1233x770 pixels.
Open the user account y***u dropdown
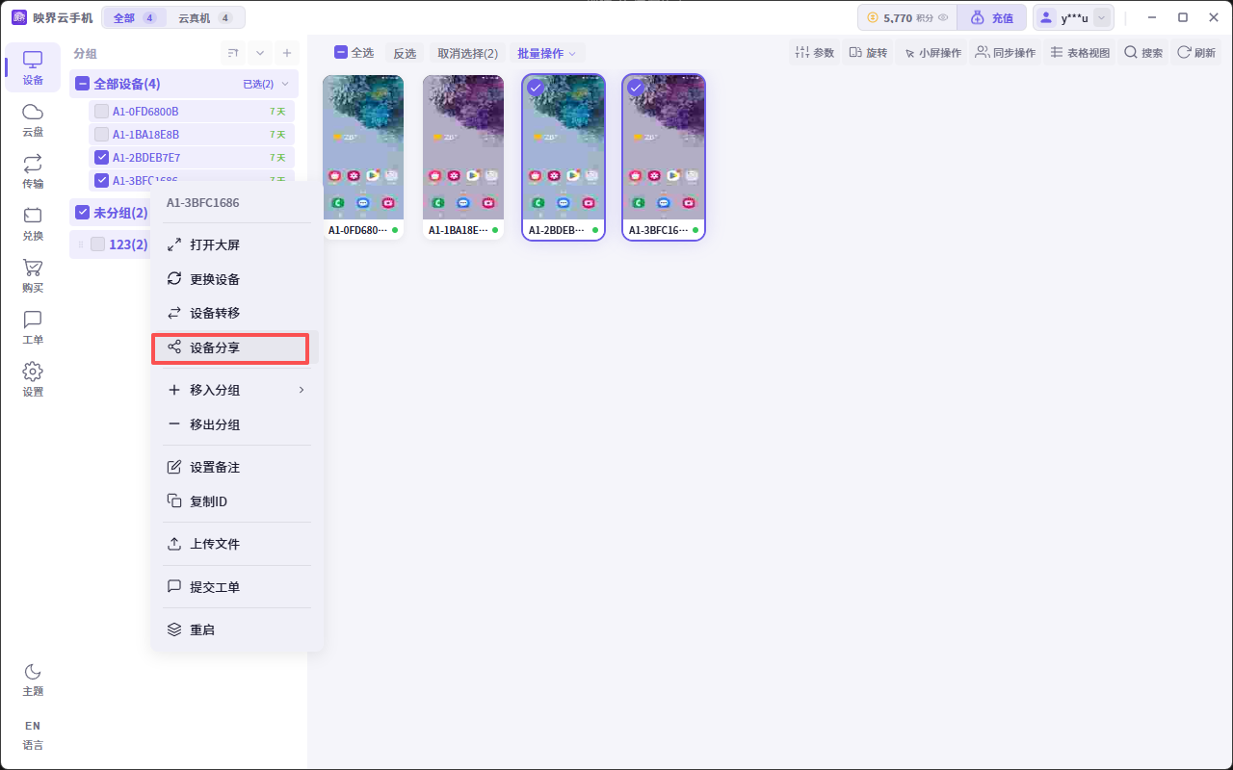point(1103,17)
